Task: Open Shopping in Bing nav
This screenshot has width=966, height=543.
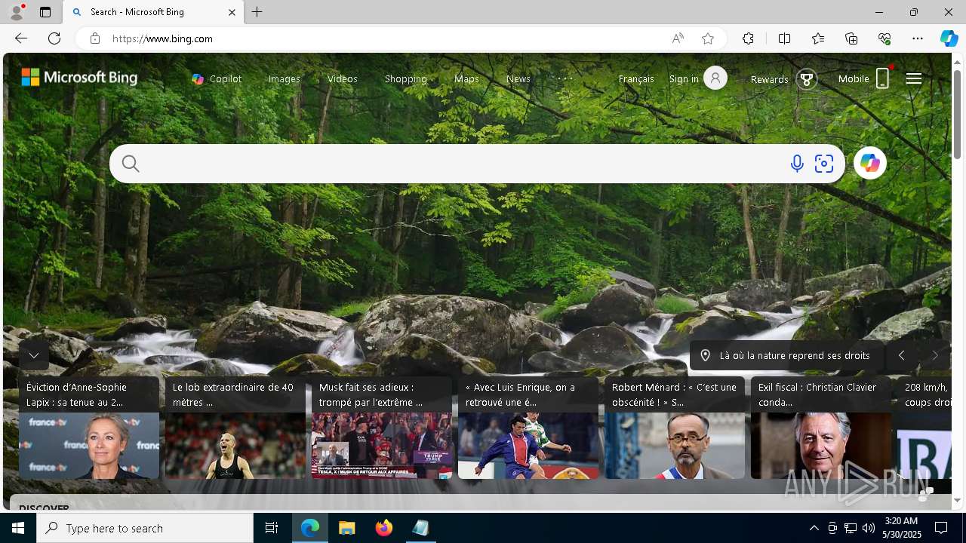Action: pyautogui.click(x=406, y=78)
